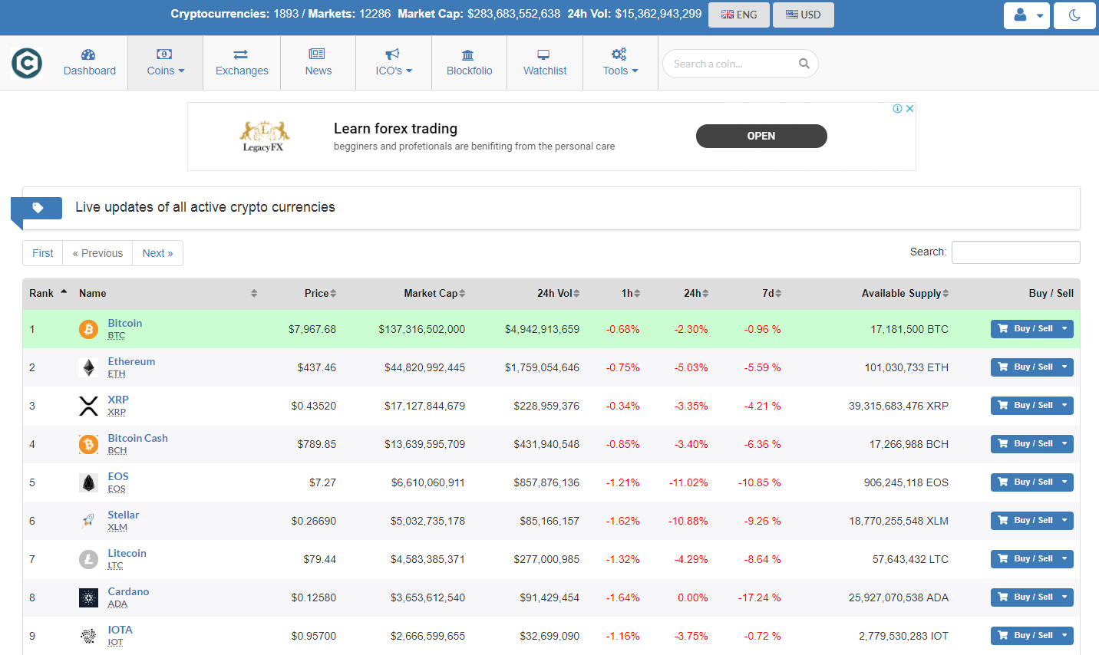Open the News section
The image size is (1099, 655).
318,63
